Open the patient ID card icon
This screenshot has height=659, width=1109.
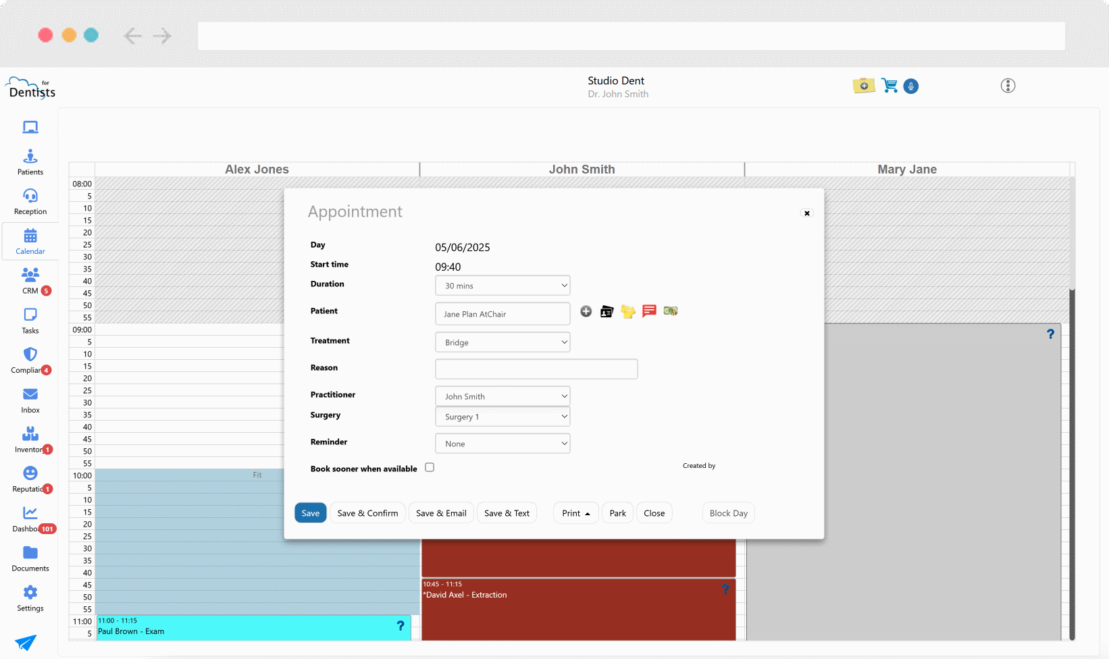pos(607,311)
